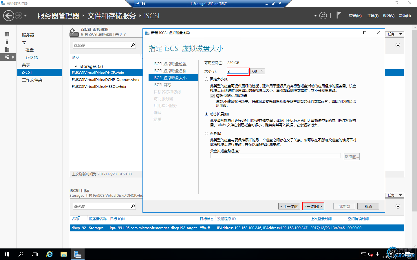Screen dimensions: 417x260
Task: Go to iSCSI 虚拟磁盘位置 wizard step
Action: click(170, 64)
